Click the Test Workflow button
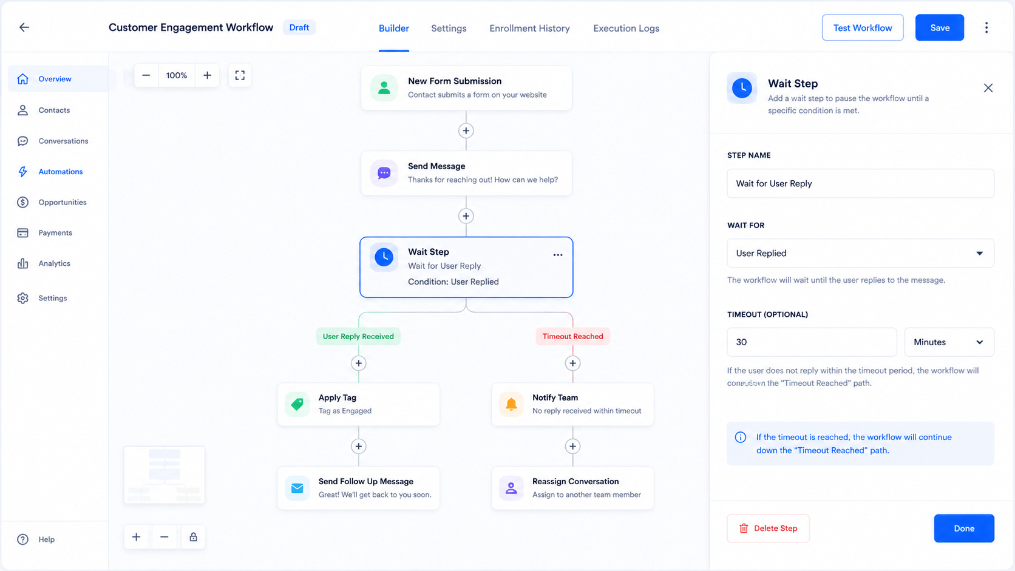This screenshot has width=1015, height=571. 863,28
